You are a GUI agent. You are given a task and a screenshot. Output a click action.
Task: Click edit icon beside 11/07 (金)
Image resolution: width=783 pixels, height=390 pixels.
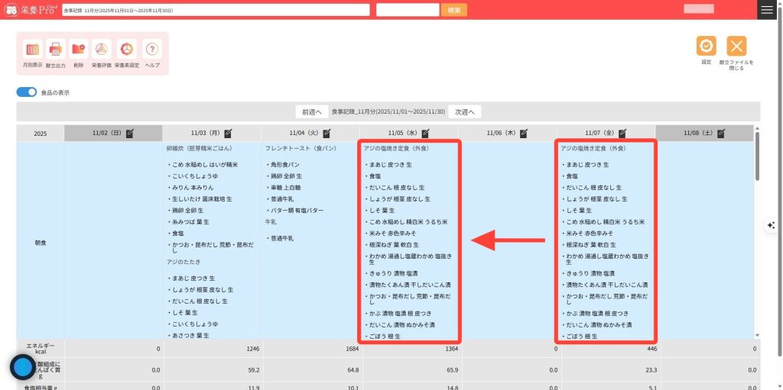point(622,133)
